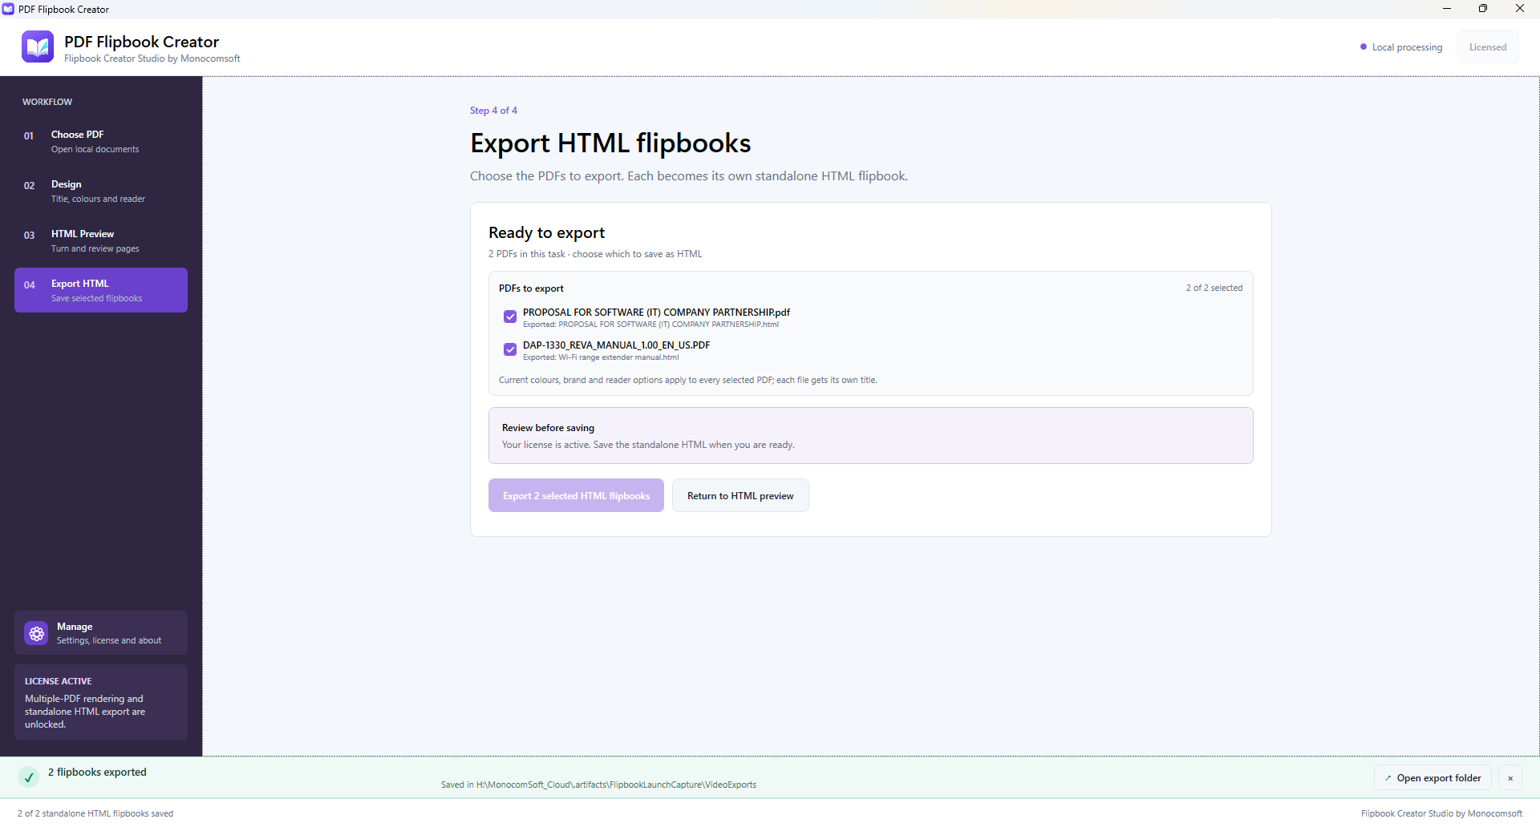The height and width of the screenshot is (827, 1540).
Task: Go to Choose PDF workflow step
Action: pyautogui.click(x=101, y=141)
